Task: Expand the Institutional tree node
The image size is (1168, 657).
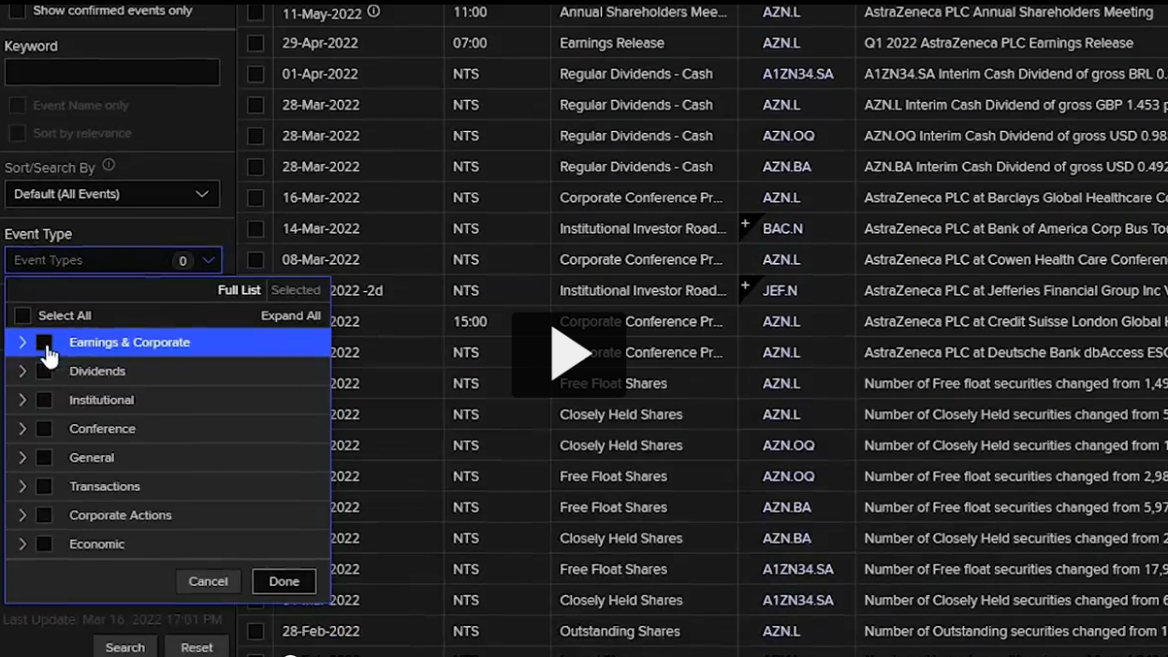Action: pos(22,401)
